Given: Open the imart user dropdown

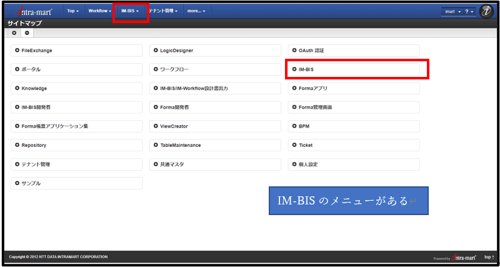Looking at the screenshot, I should click(452, 11).
